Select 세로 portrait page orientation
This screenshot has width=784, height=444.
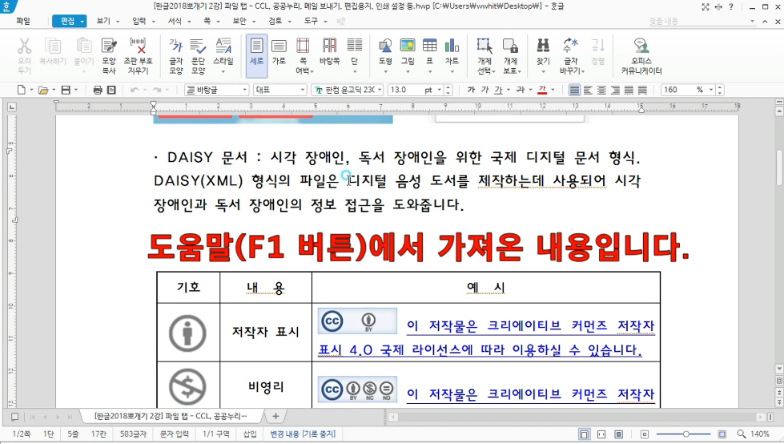point(256,55)
